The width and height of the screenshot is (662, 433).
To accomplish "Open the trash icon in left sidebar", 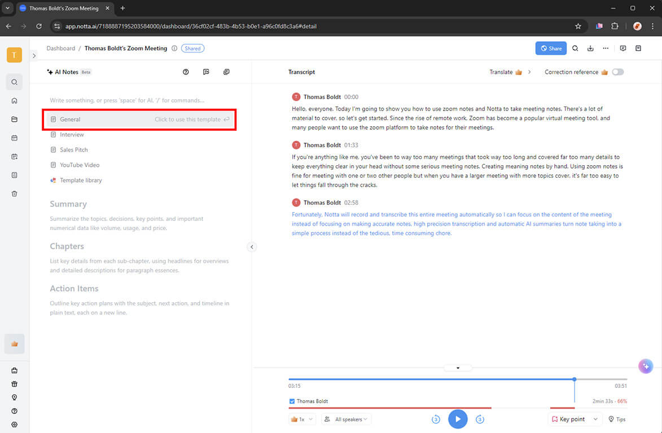I will coord(14,194).
